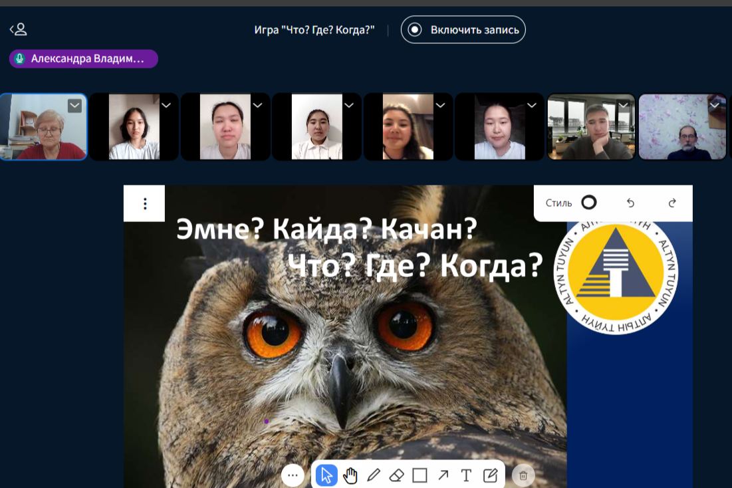Mute Александра Владимировна's microphone
The image size is (732, 488).
pos(19,59)
